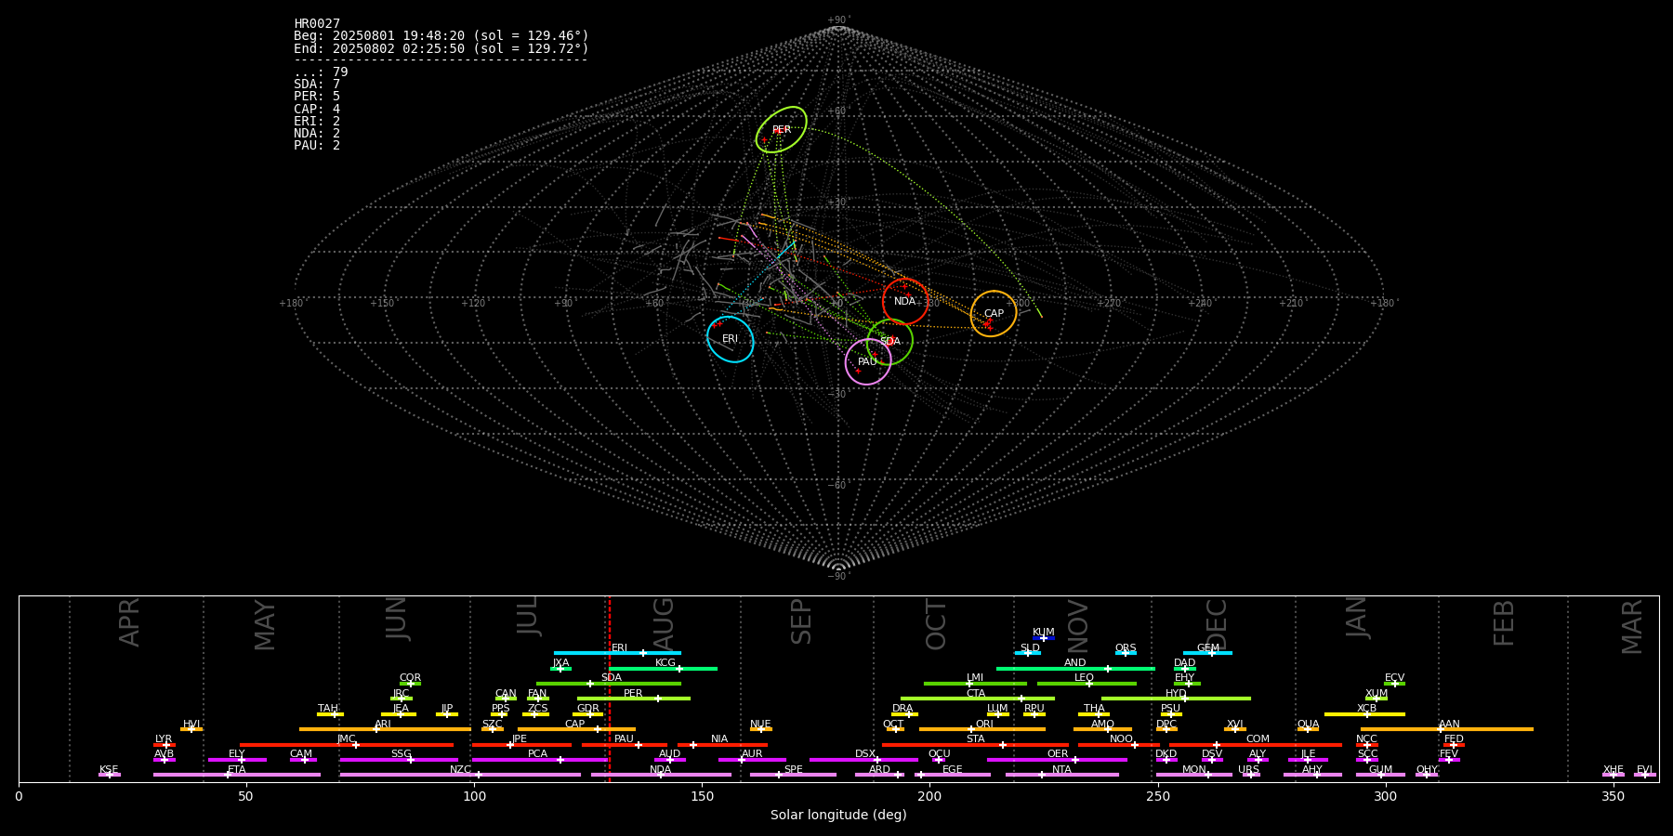Image resolution: width=1673 pixels, height=836 pixels.
Task: Click the red dashed current solar longitude line
Action: click(x=610, y=688)
